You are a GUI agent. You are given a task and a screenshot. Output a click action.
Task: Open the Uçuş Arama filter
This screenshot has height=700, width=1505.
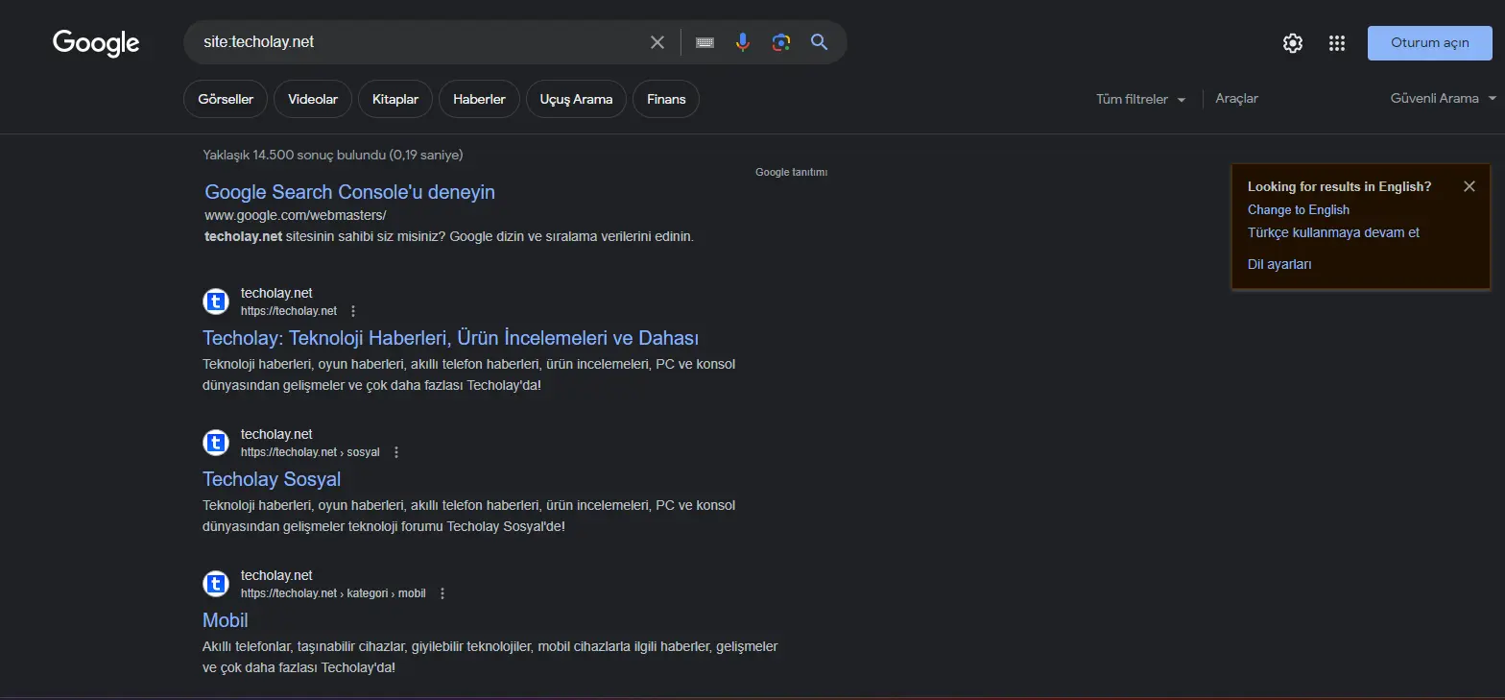coord(576,99)
